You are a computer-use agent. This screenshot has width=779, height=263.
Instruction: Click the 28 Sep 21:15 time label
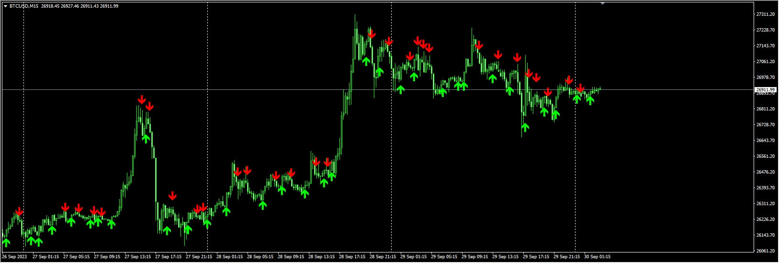point(383,257)
